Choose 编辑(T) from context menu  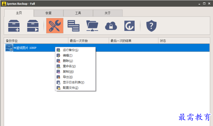coord(76,55)
